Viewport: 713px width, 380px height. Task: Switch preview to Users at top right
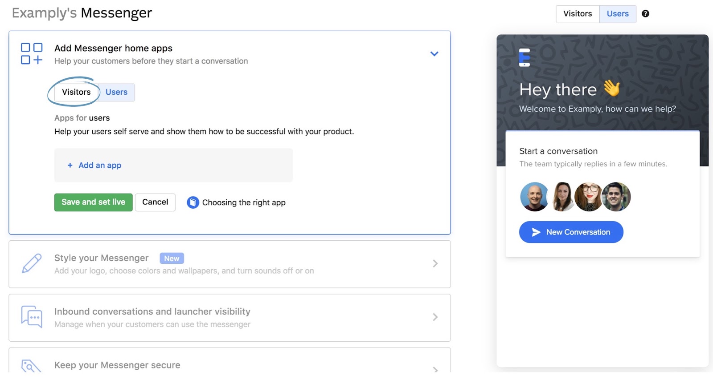pyautogui.click(x=618, y=14)
